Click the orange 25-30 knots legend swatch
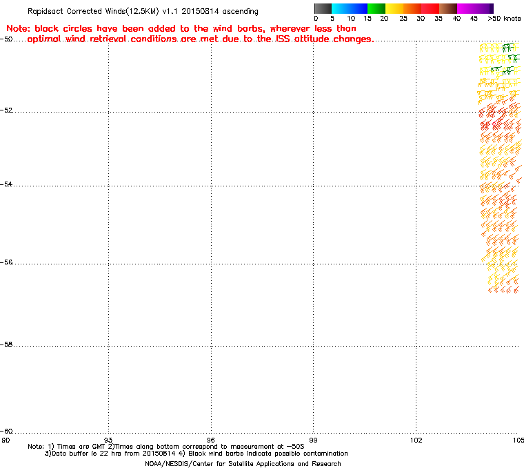524x475 pixels. coord(412,8)
